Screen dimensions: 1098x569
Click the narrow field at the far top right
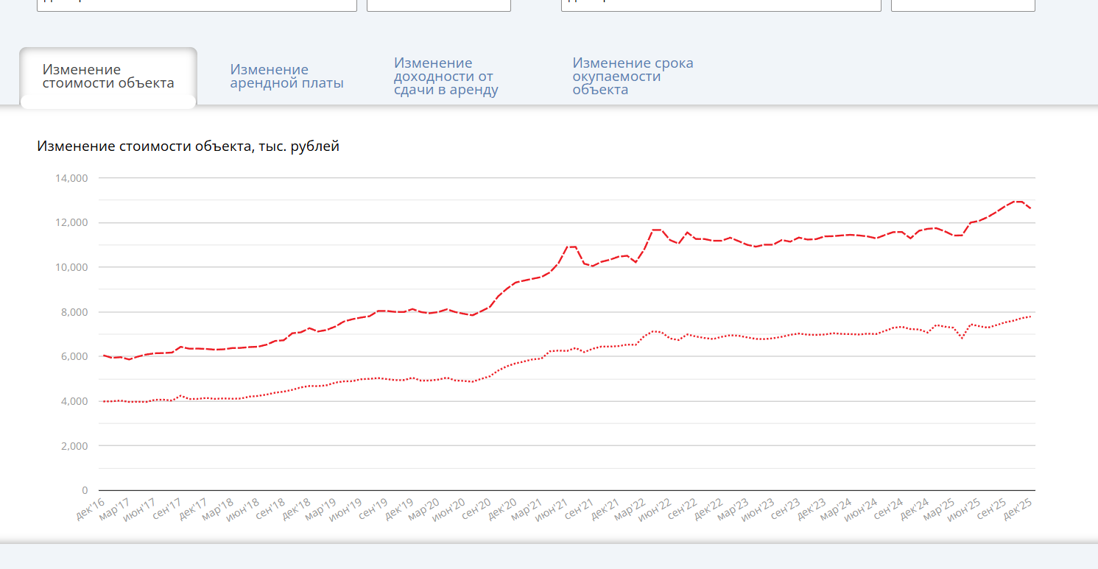click(962, 4)
